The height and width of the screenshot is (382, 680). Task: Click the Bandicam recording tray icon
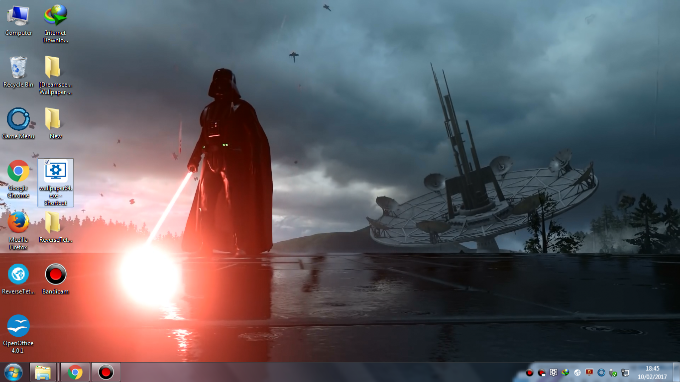click(530, 373)
